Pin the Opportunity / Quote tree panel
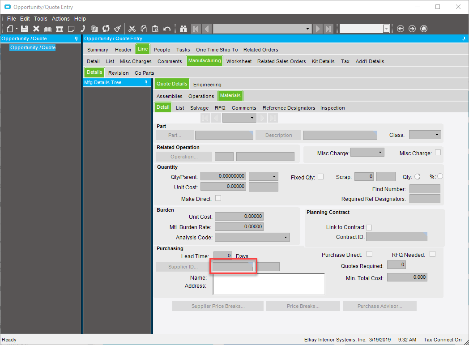Image resolution: width=469 pixels, height=345 pixels. click(x=76, y=38)
